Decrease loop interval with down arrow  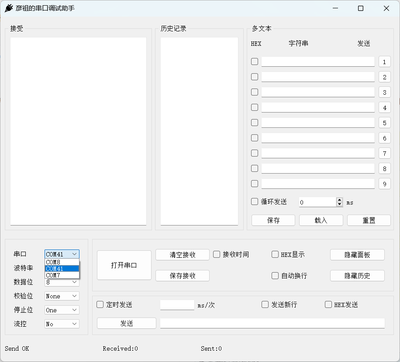tap(339, 204)
